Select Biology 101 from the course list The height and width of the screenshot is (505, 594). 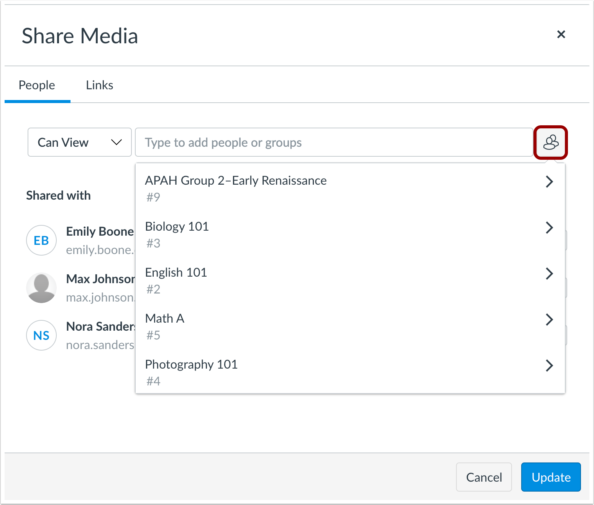tap(177, 227)
